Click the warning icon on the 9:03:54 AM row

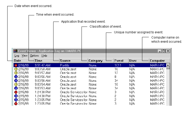(x=16, y=85)
